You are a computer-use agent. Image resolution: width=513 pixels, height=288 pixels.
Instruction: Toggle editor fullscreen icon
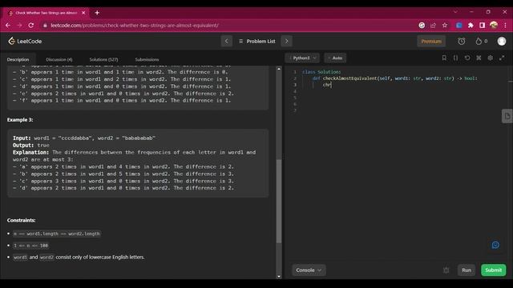click(502, 58)
